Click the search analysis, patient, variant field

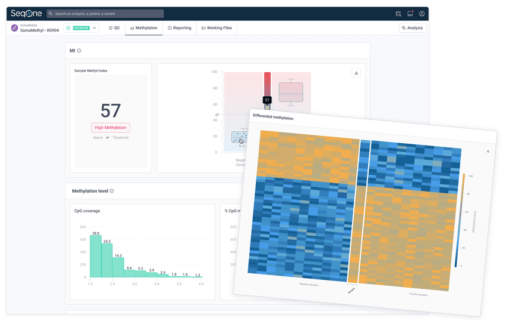pos(105,14)
